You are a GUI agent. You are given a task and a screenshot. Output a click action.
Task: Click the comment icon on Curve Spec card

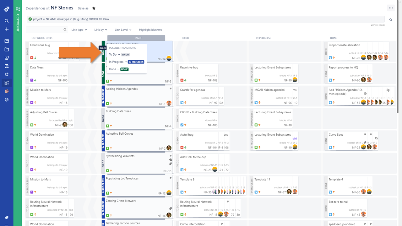pos(376,138)
